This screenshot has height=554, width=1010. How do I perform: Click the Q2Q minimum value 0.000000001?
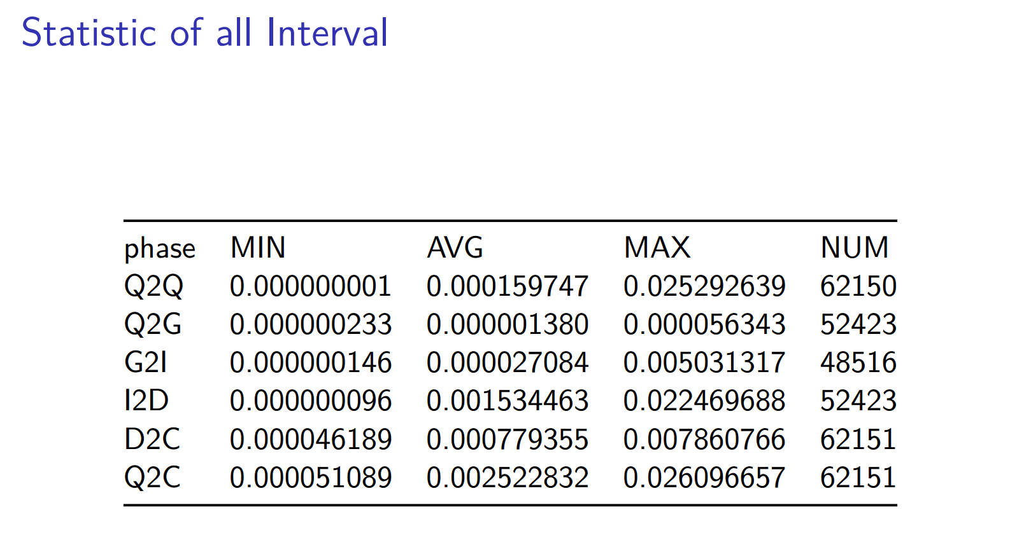tap(310, 286)
